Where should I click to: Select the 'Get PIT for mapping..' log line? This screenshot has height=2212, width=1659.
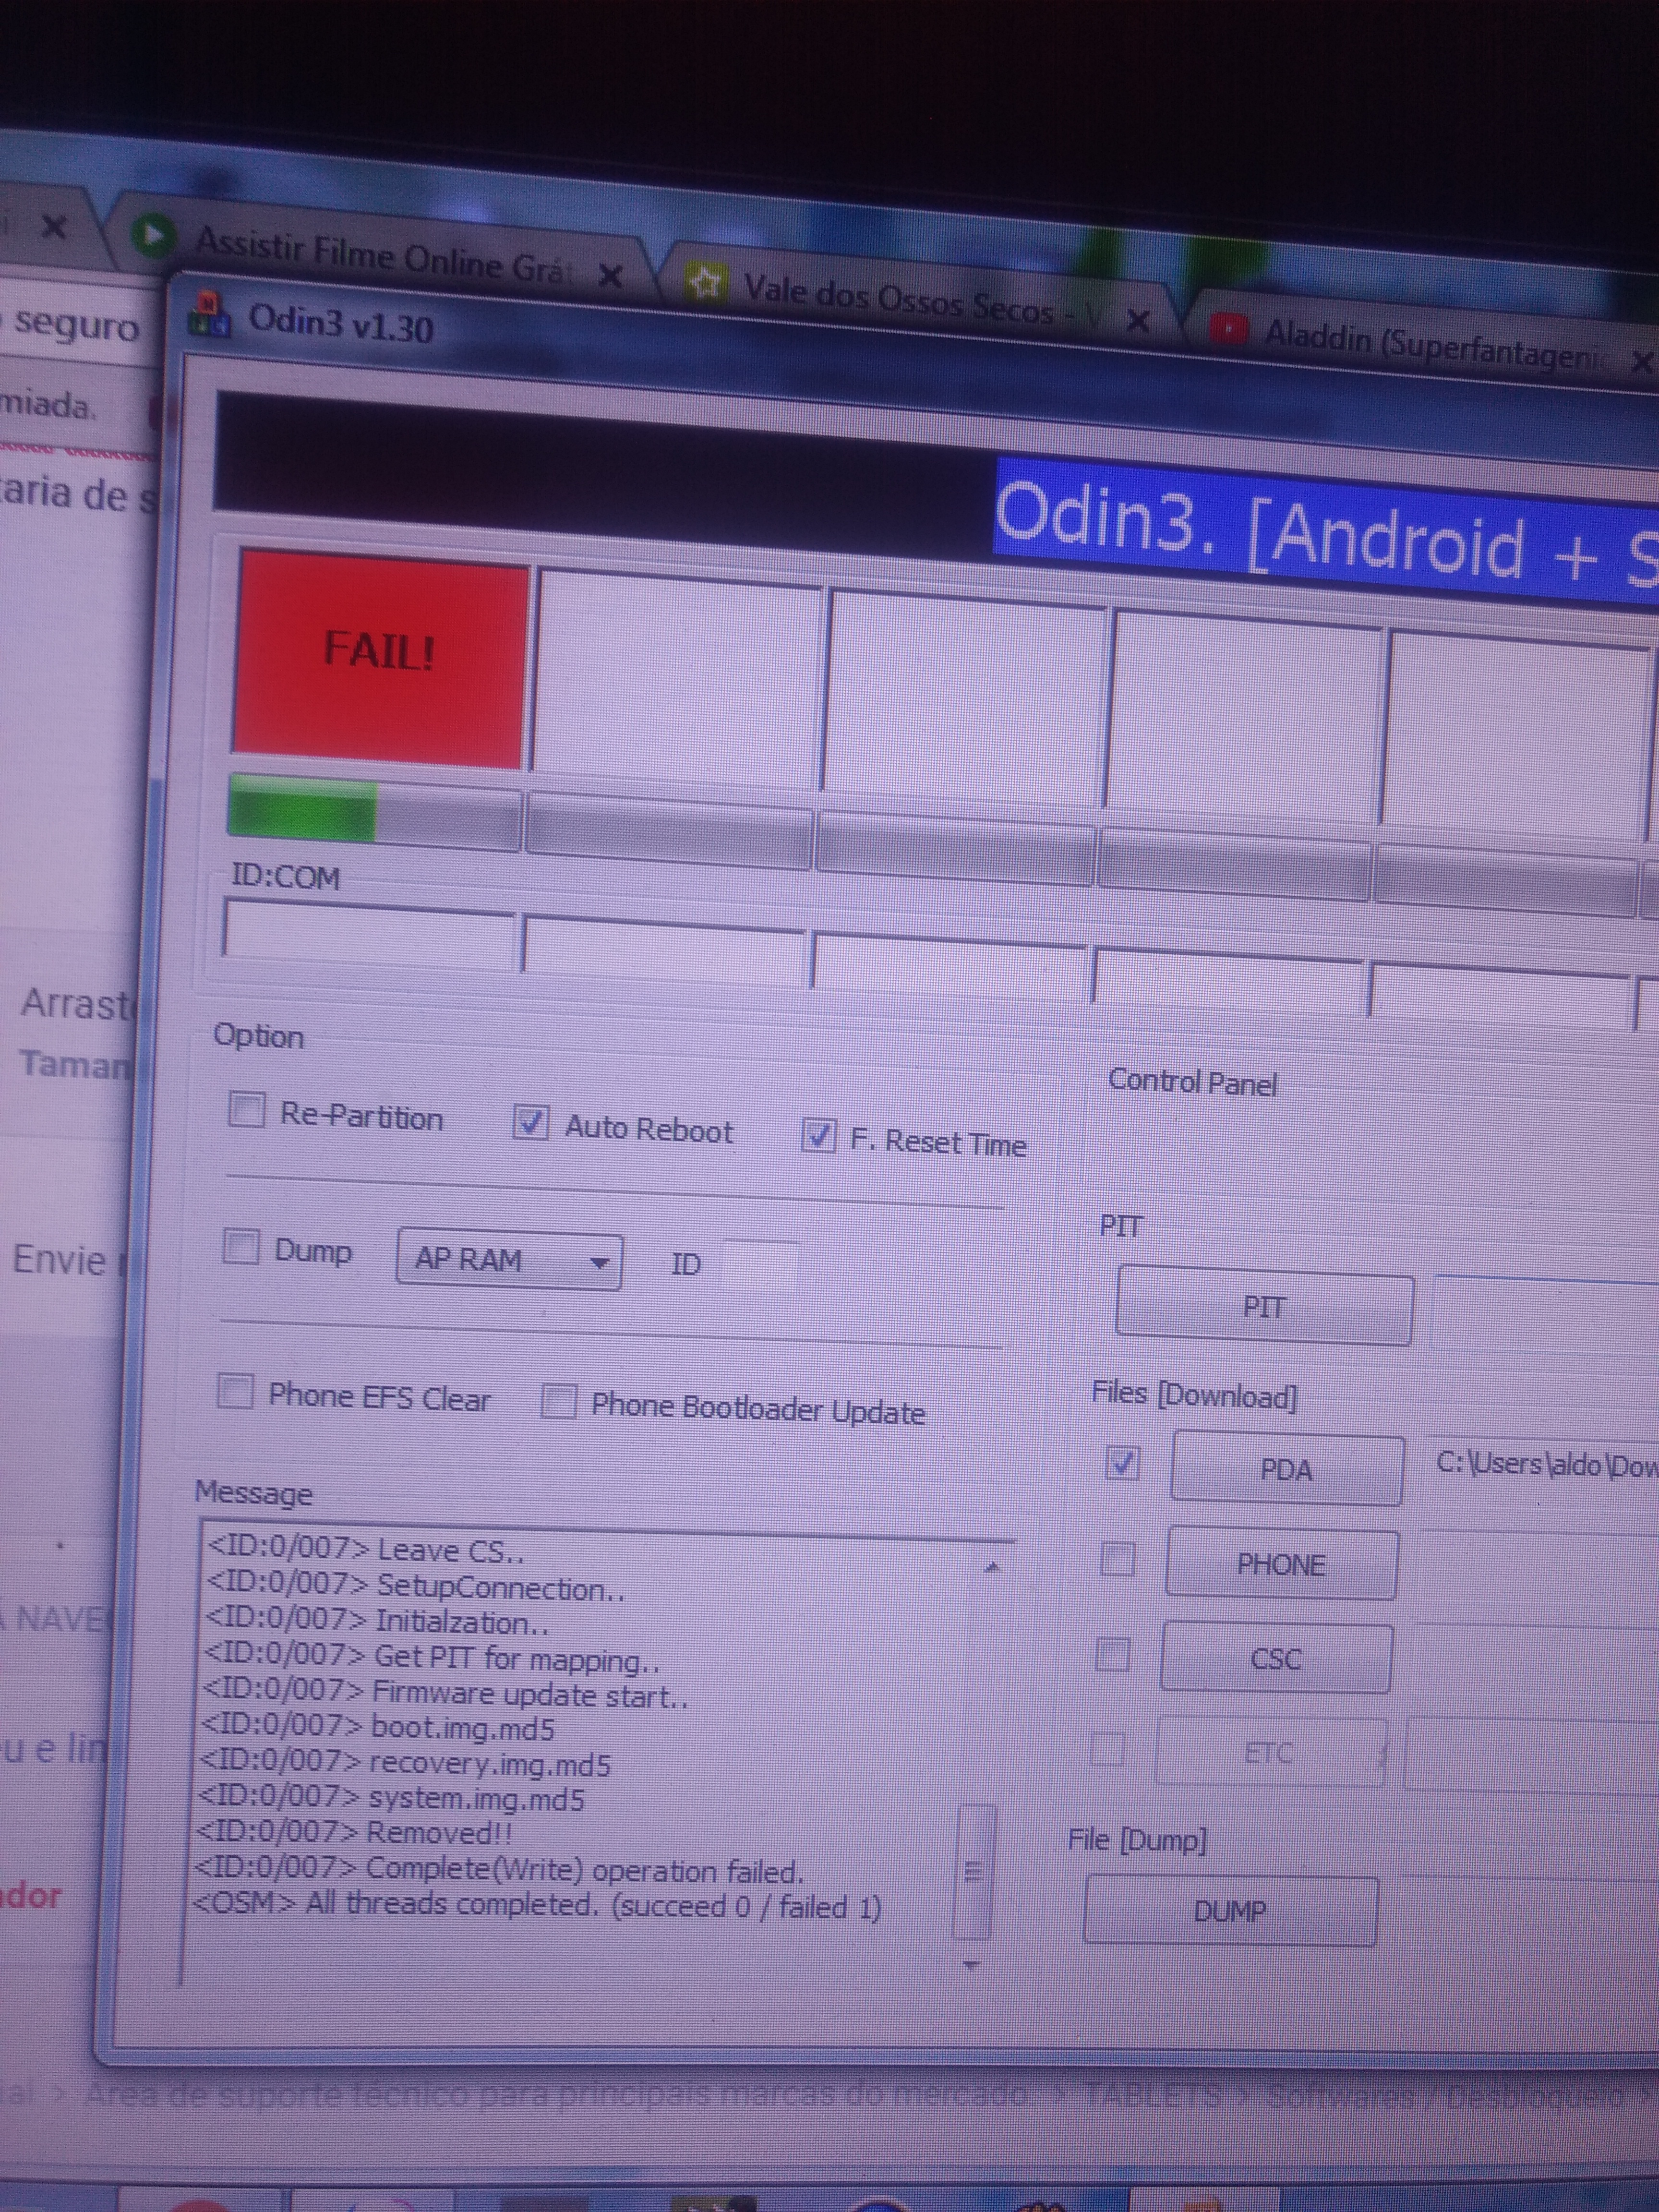tap(432, 1658)
